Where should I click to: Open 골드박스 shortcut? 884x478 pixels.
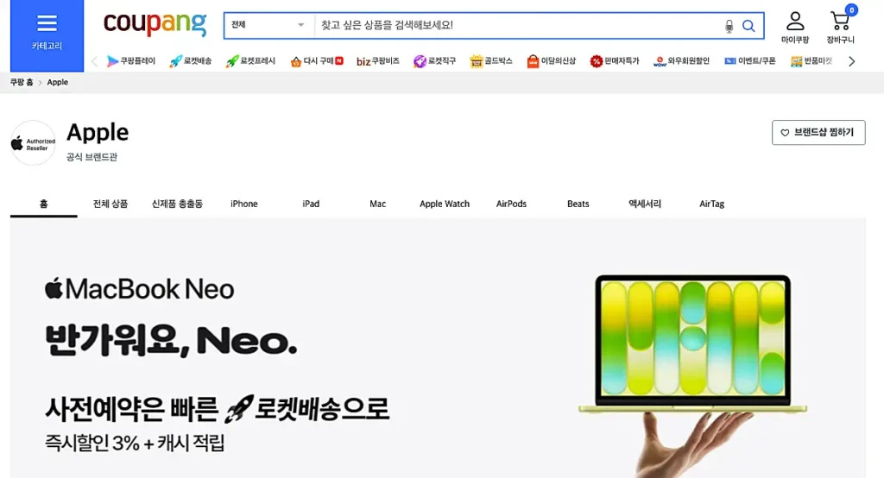tap(491, 61)
